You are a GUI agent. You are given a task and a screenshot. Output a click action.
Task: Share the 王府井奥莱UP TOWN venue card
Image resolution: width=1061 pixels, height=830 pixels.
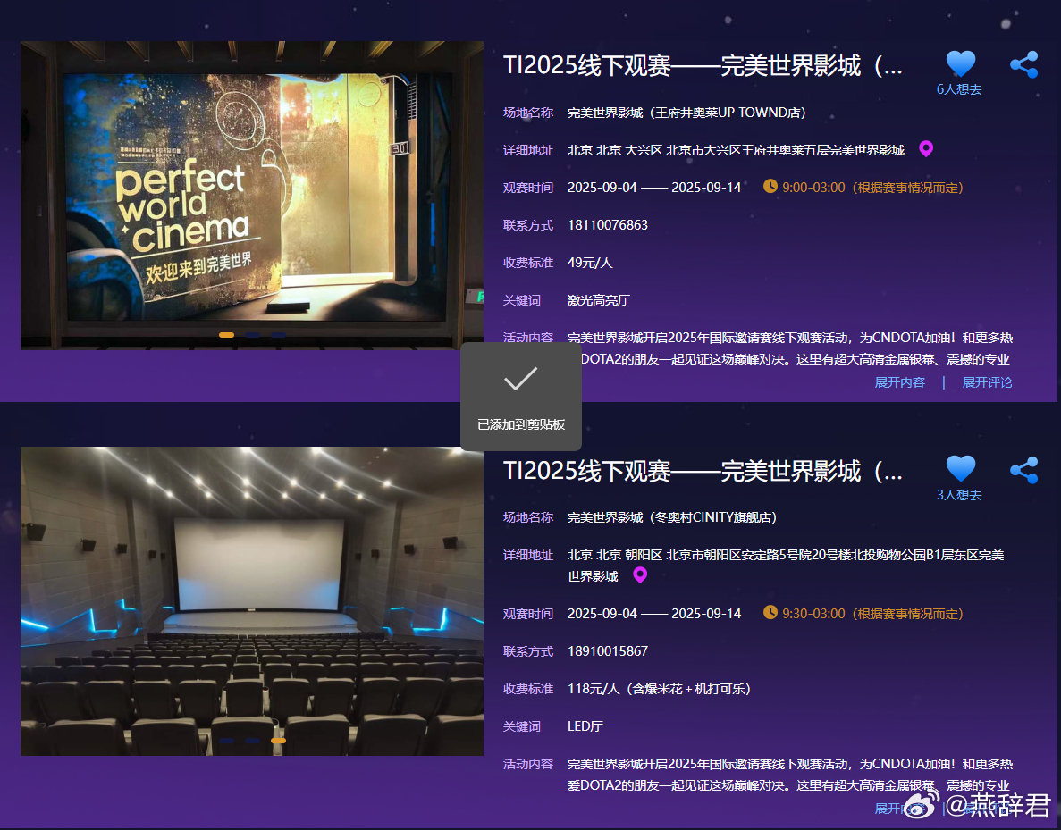tap(1023, 65)
